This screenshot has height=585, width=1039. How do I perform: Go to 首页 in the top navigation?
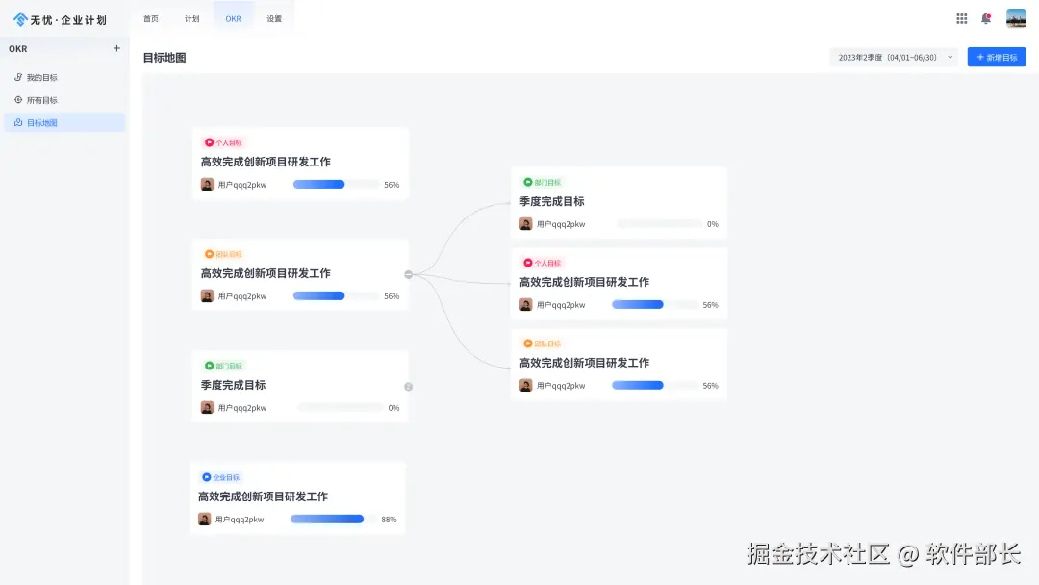coord(150,17)
